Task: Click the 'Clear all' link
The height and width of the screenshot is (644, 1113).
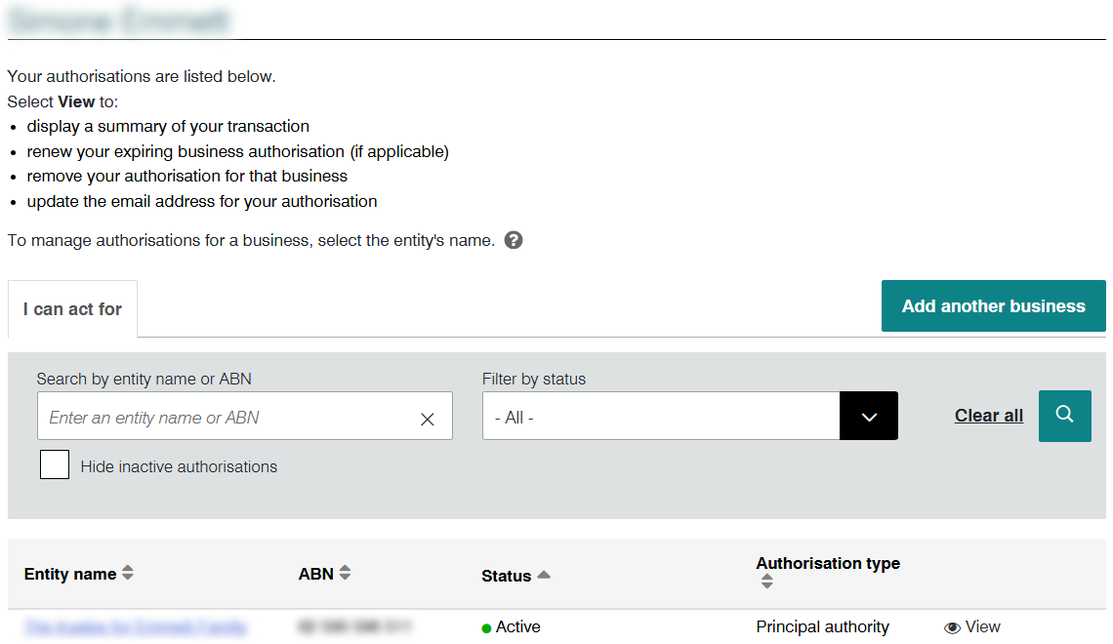Action: (988, 416)
